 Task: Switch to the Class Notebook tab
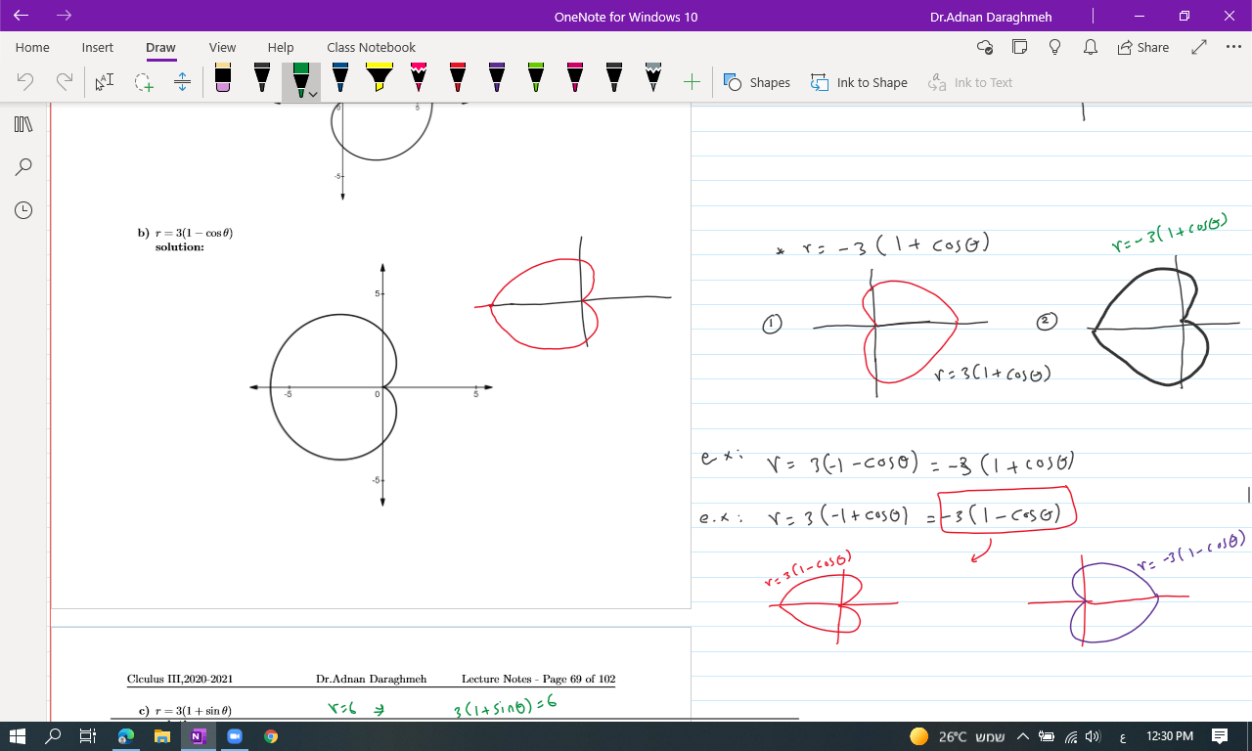pyautogui.click(x=371, y=47)
